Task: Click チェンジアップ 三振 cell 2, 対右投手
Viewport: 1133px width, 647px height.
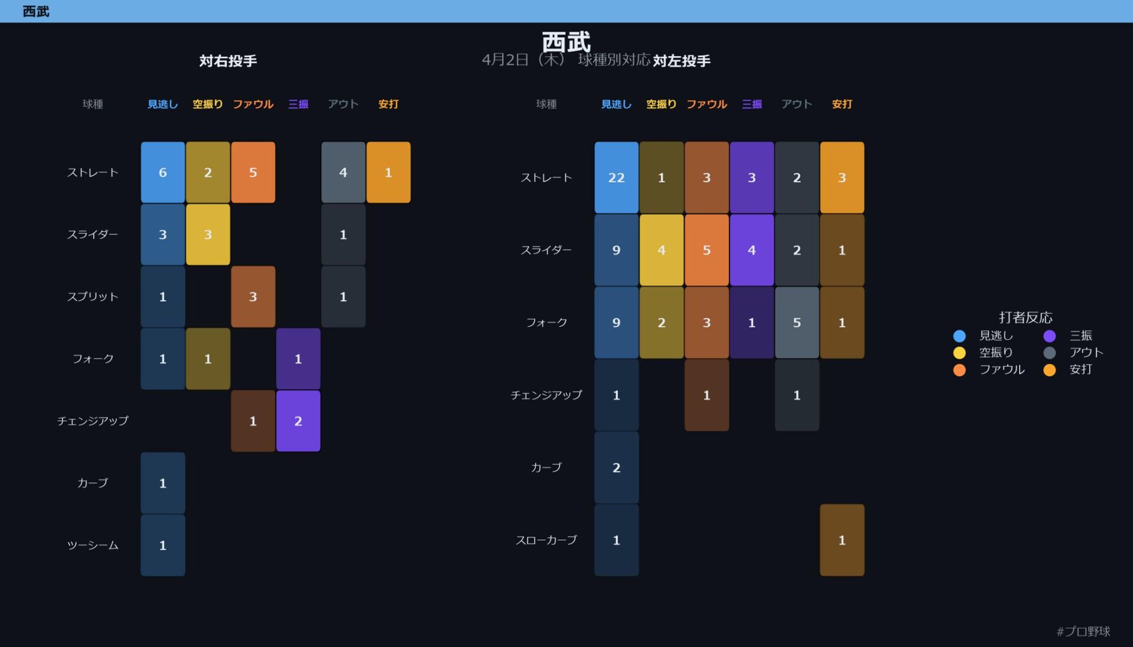Action: coord(298,421)
